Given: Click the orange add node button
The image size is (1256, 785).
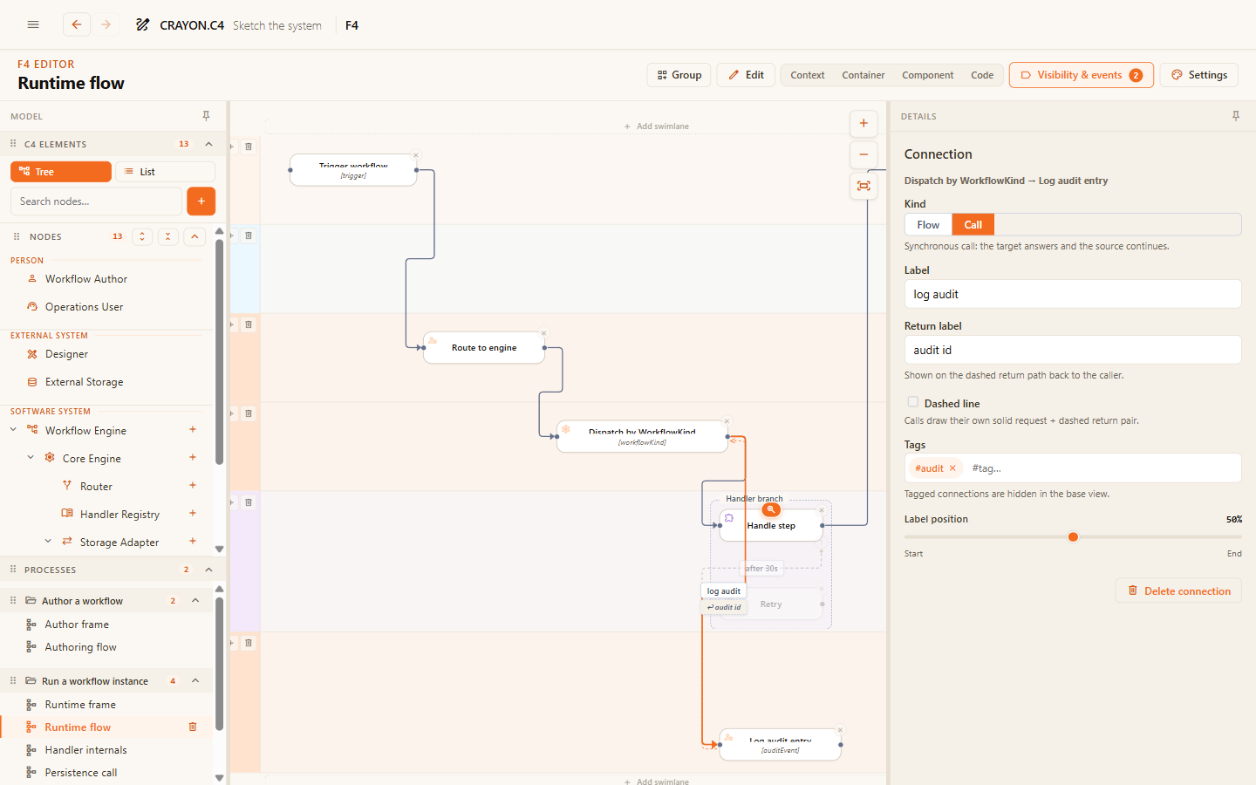Looking at the screenshot, I should pos(201,201).
